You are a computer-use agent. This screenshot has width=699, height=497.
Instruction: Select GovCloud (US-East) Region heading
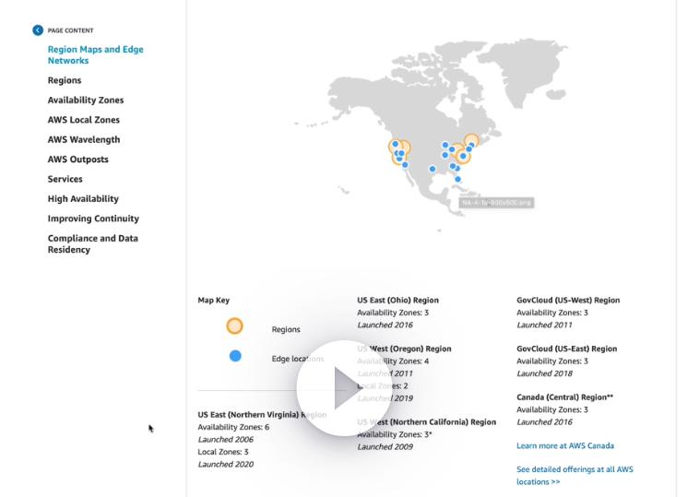(x=567, y=349)
